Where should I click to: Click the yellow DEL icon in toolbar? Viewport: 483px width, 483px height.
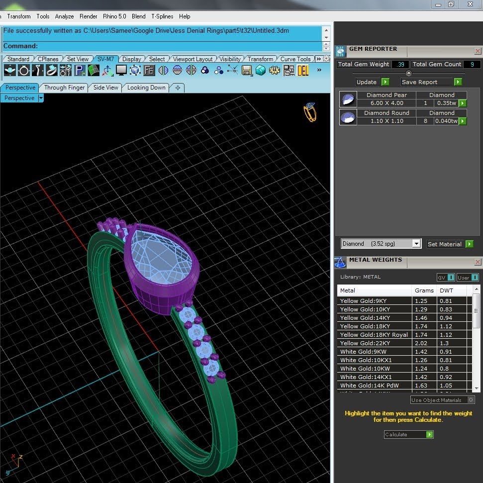(303, 71)
